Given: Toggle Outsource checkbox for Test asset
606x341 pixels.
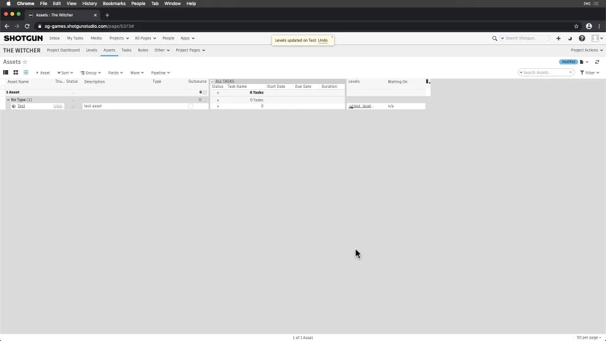Looking at the screenshot, I should 191,106.
